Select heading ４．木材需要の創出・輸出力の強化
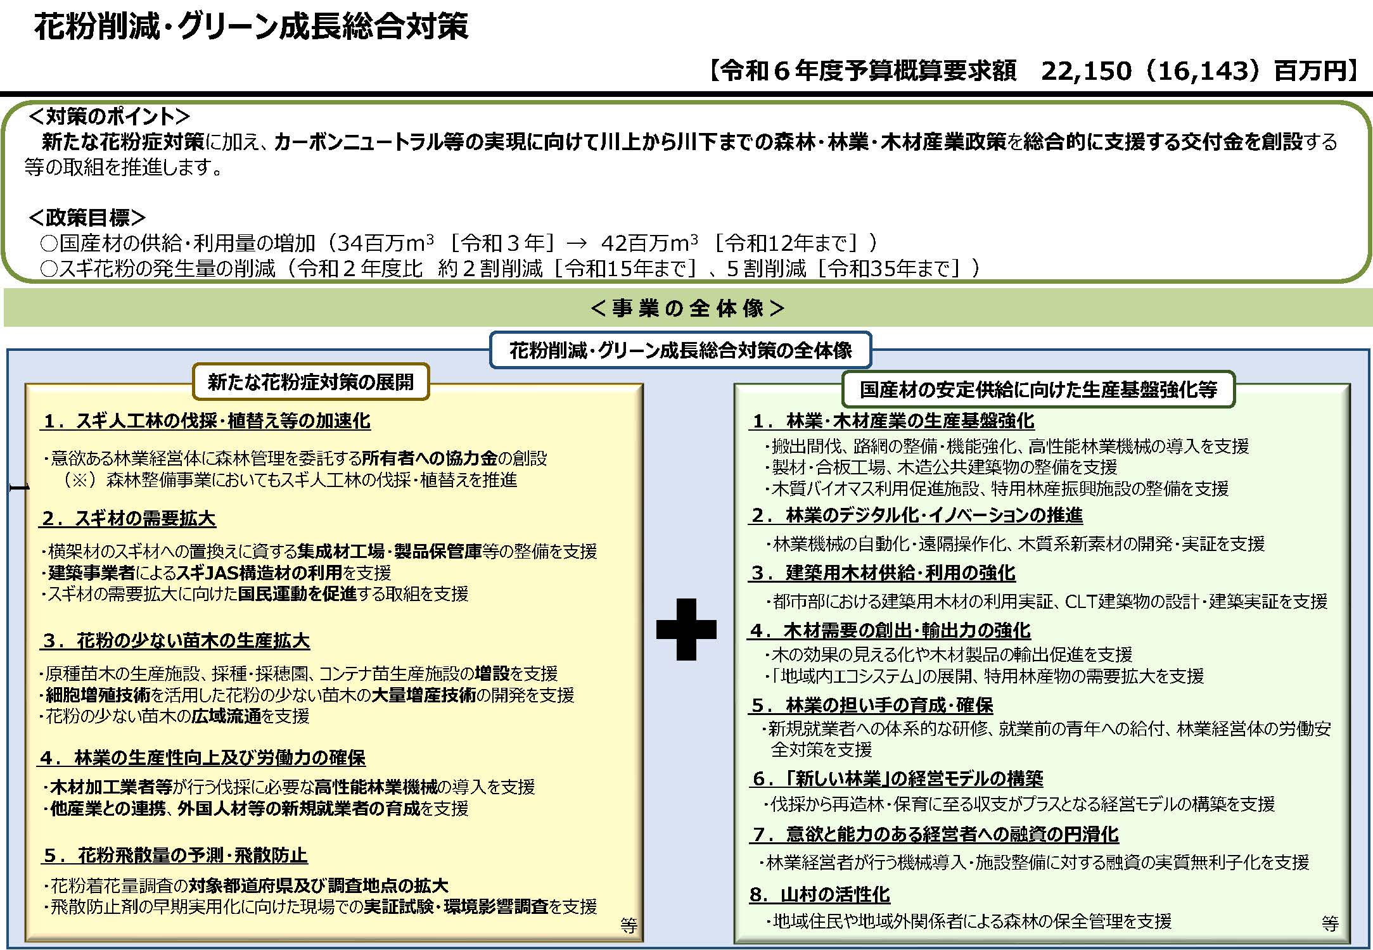This screenshot has height=950, width=1373. [x=890, y=631]
